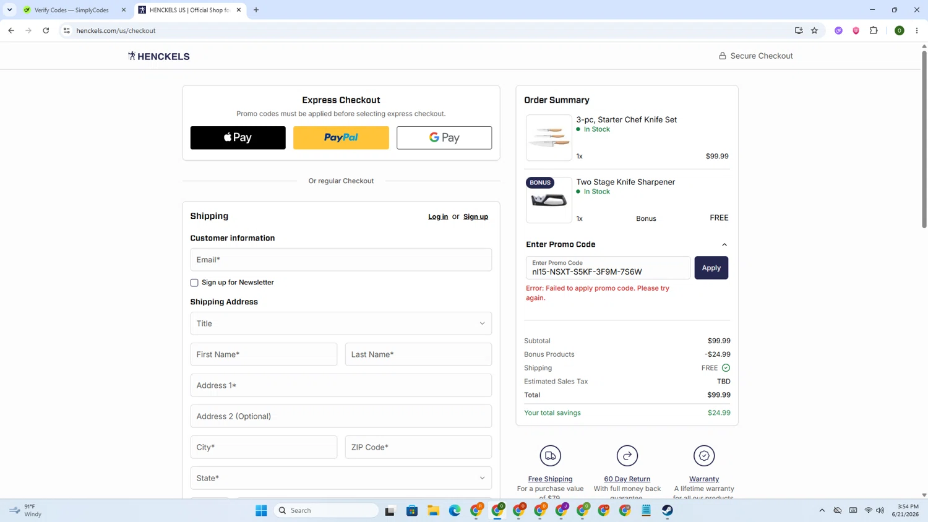Screen dimensions: 928x522
Task: Open Notepad from the taskbar
Action: tap(646, 510)
